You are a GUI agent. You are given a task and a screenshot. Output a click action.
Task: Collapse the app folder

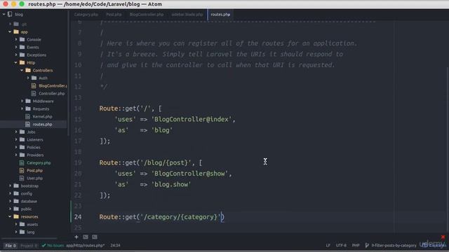pyautogui.click(x=10, y=31)
